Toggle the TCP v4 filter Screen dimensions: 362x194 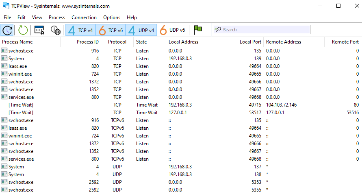point(80,30)
